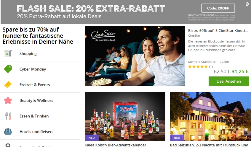251x147 pixels.
Task: Open Hotels und Reisen category
Action: [36, 132]
